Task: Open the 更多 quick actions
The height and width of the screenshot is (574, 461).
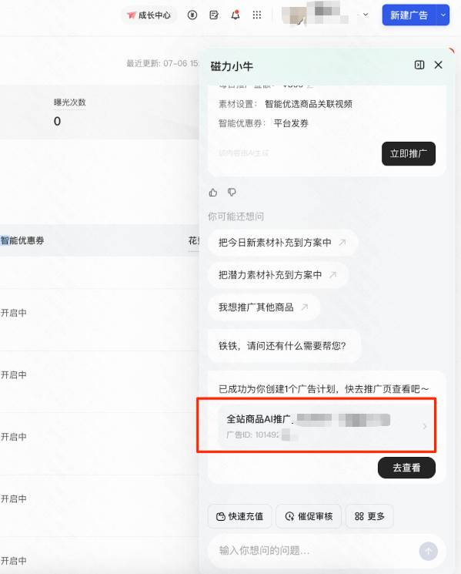Action: coord(369,516)
